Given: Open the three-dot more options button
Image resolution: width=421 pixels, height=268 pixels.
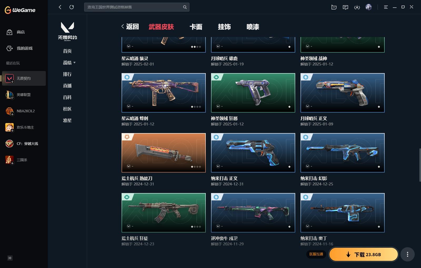Looking at the screenshot, I should pos(408,254).
